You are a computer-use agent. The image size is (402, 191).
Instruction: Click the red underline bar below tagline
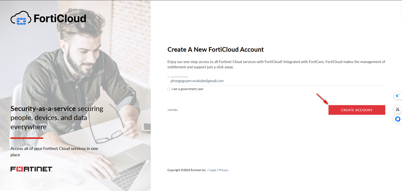(x=27, y=138)
